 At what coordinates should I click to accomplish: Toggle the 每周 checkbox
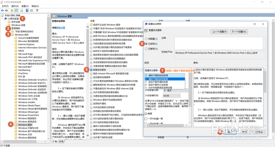click(x=146, y=114)
